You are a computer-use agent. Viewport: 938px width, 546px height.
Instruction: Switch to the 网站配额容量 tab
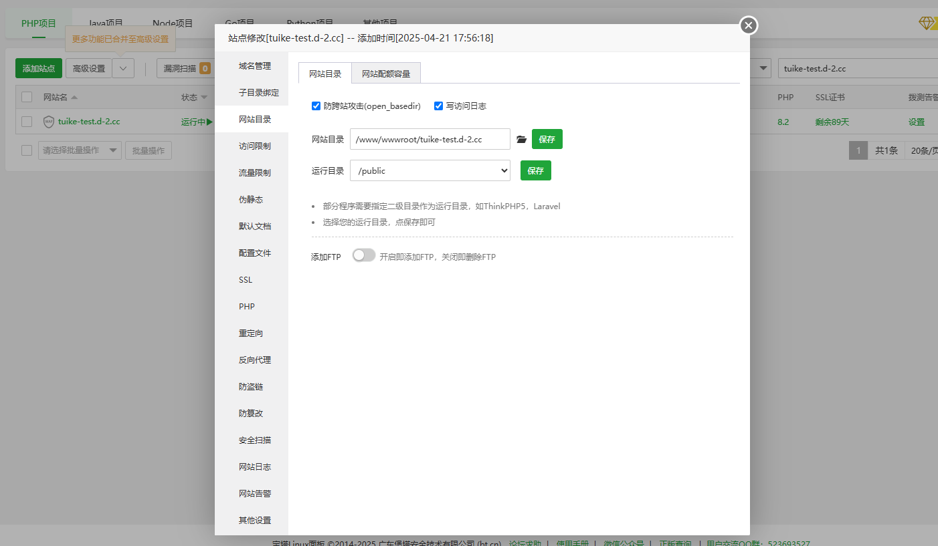click(x=386, y=74)
